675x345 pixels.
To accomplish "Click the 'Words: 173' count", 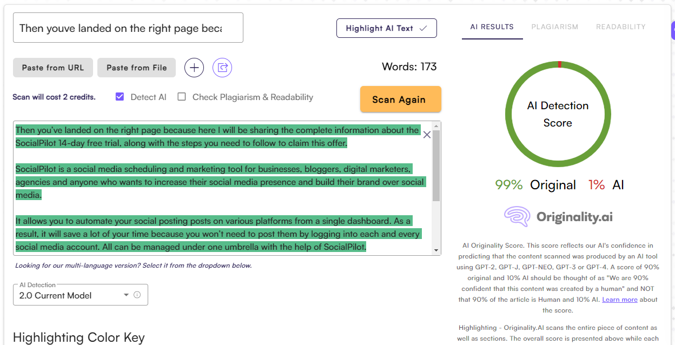I will pyautogui.click(x=409, y=67).
